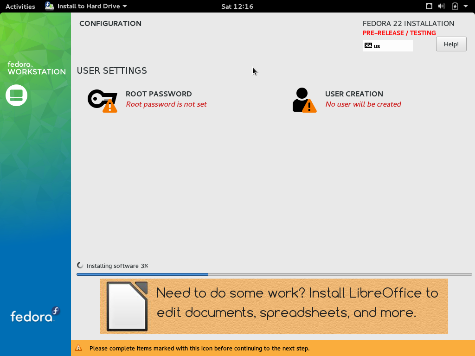475x356 pixels.
Task: Click the installing software spinner icon
Action: tap(80, 266)
